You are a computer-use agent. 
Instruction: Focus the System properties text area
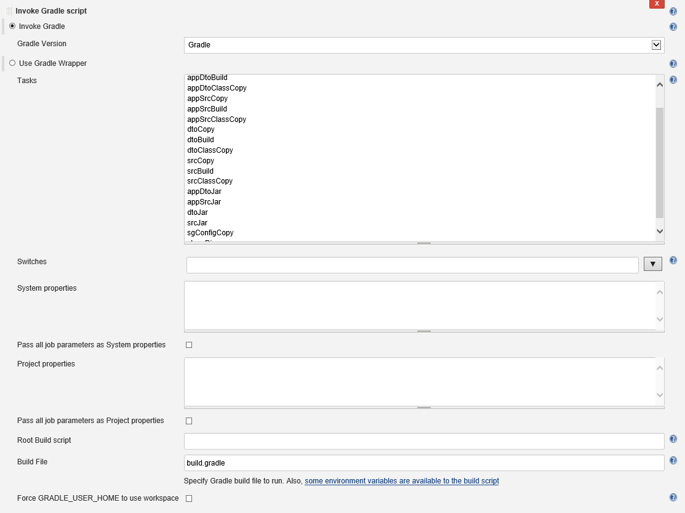pos(420,305)
